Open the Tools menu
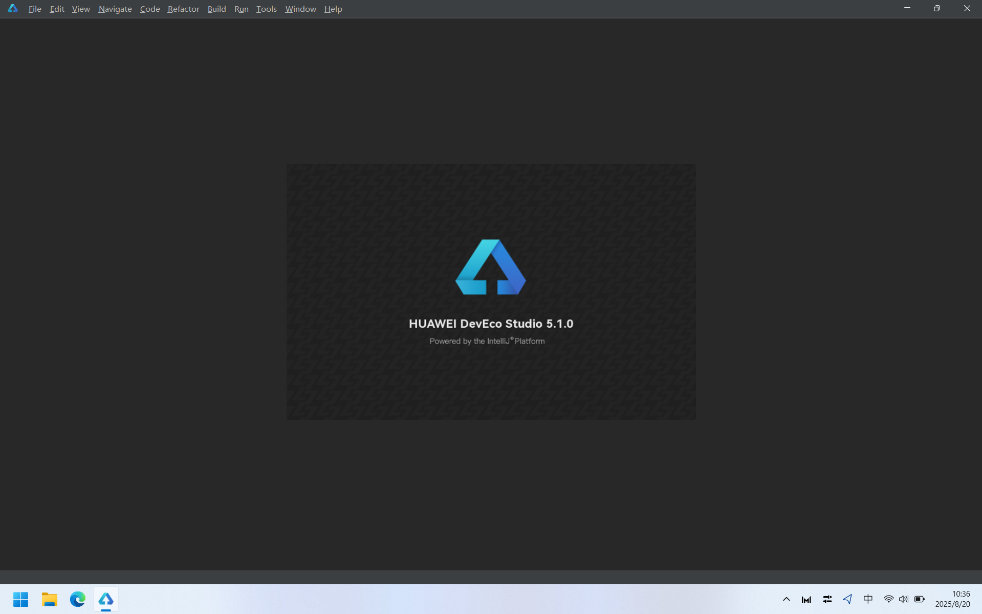Image resolution: width=982 pixels, height=614 pixels. tap(266, 9)
